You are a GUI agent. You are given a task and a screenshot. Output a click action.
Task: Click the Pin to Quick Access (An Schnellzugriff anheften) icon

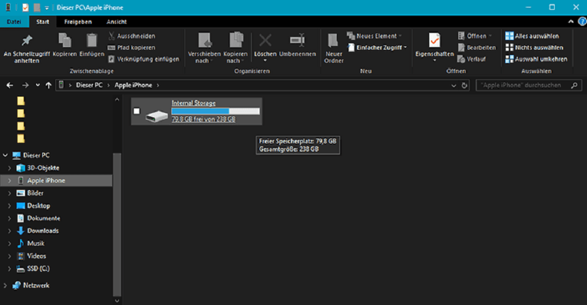26,41
